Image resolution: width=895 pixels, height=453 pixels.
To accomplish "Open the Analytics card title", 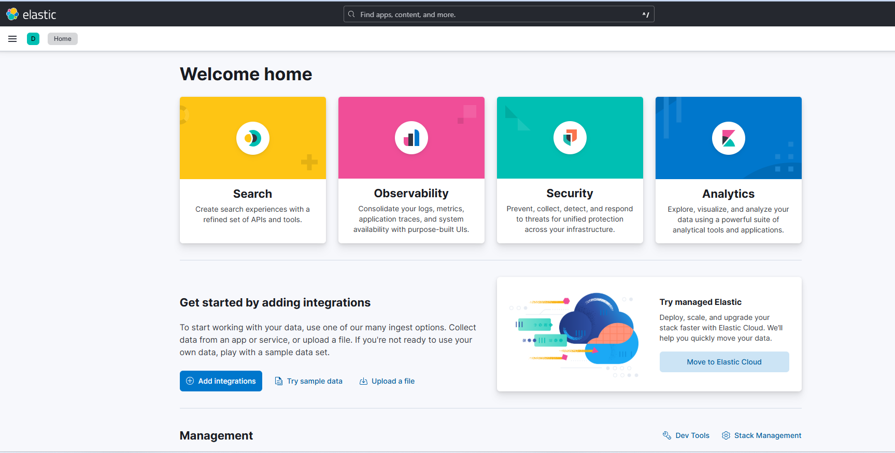I will pyautogui.click(x=728, y=194).
